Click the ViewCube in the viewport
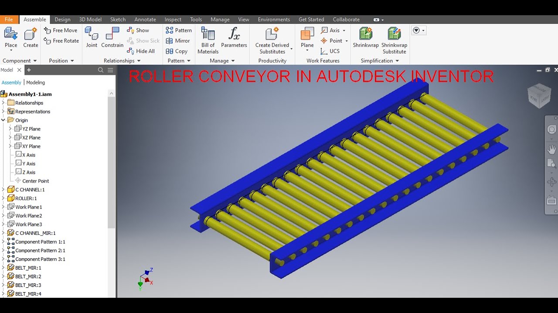This screenshot has width=558, height=313. (x=539, y=96)
